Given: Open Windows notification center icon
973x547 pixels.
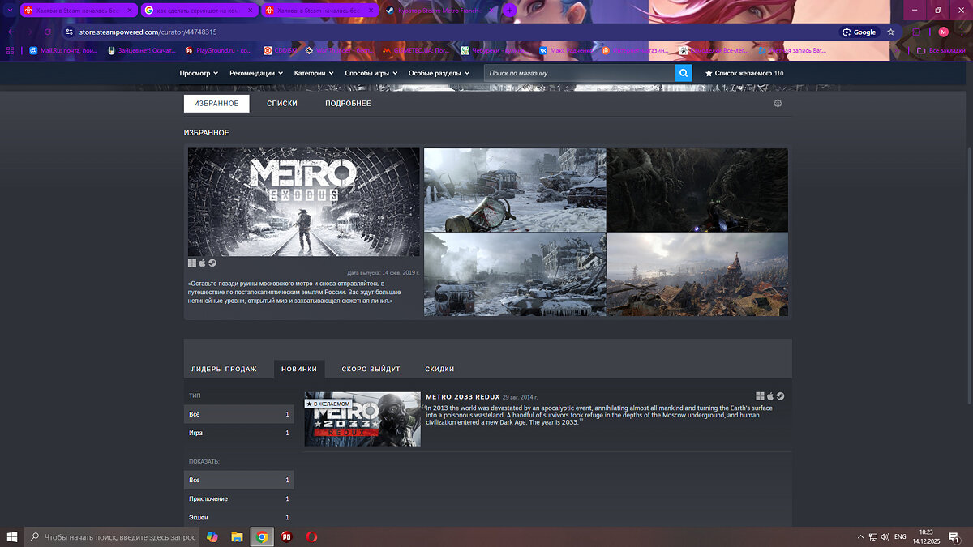Looking at the screenshot, I should click(x=954, y=536).
